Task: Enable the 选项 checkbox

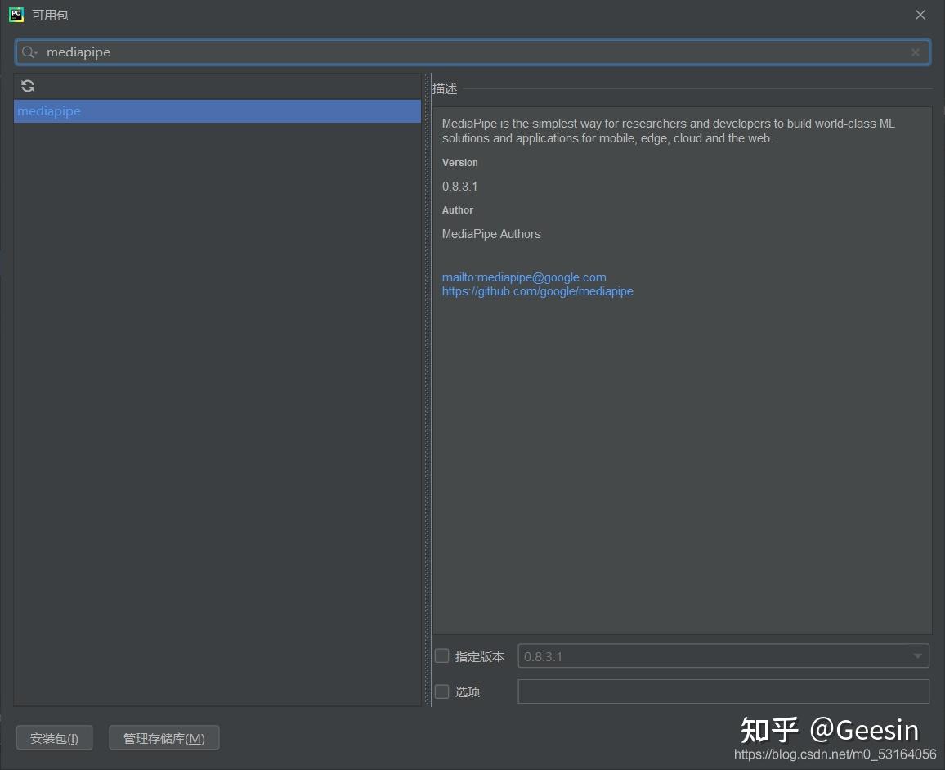Action: pyautogui.click(x=441, y=691)
